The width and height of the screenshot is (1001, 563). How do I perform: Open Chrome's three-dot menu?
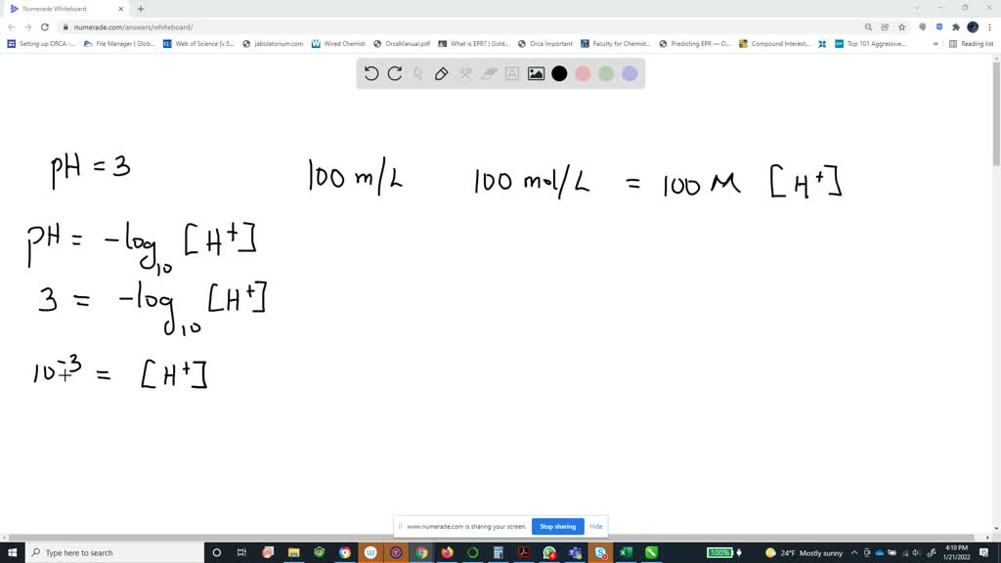click(988, 26)
